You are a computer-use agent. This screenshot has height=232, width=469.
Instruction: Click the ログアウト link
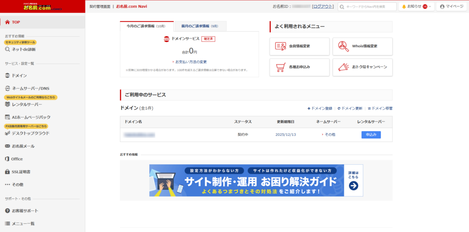pos(323,6)
